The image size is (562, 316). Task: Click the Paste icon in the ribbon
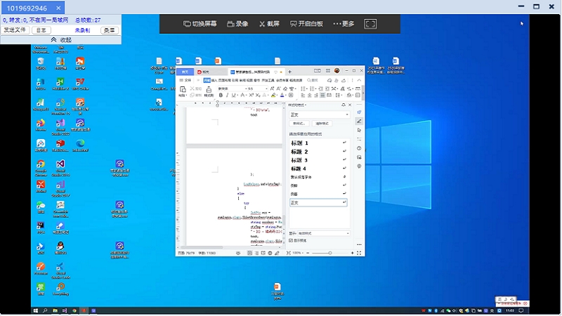pyautogui.click(x=183, y=91)
